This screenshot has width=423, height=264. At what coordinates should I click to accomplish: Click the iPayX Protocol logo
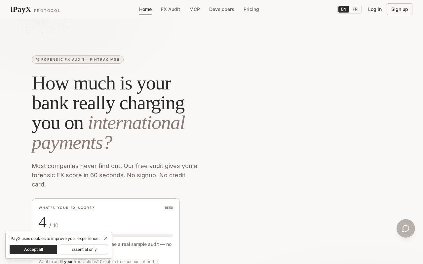click(x=35, y=10)
